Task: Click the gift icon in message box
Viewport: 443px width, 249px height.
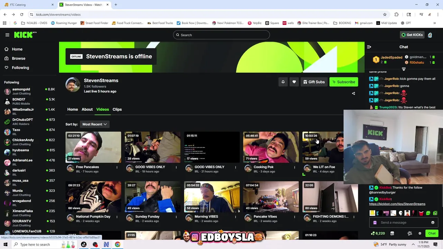Action: point(375,223)
